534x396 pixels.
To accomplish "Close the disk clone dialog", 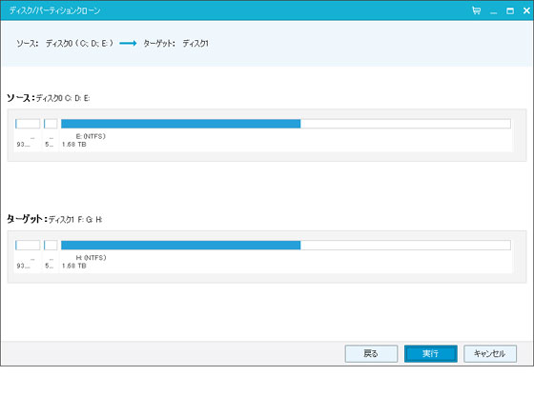I will (x=526, y=10).
